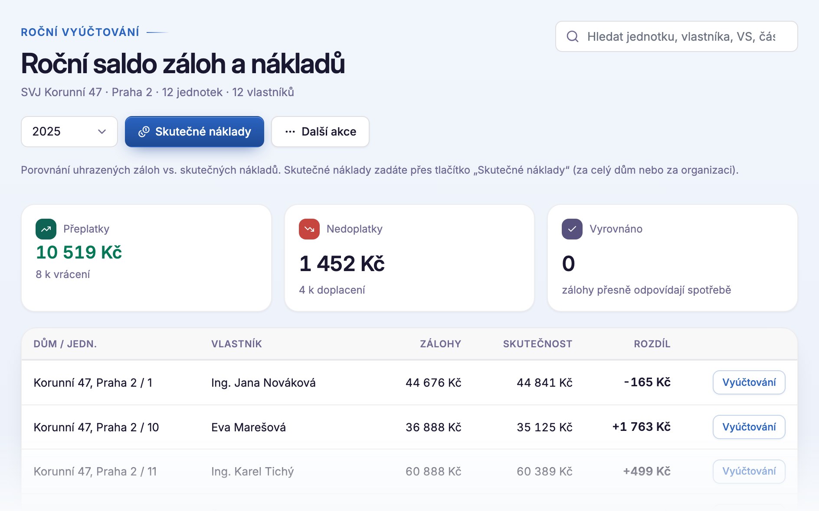Open Vyúčtování for Ing. Jana Nováková
Viewport: 819px width, 511px height.
pyautogui.click(x=749, y=382)
